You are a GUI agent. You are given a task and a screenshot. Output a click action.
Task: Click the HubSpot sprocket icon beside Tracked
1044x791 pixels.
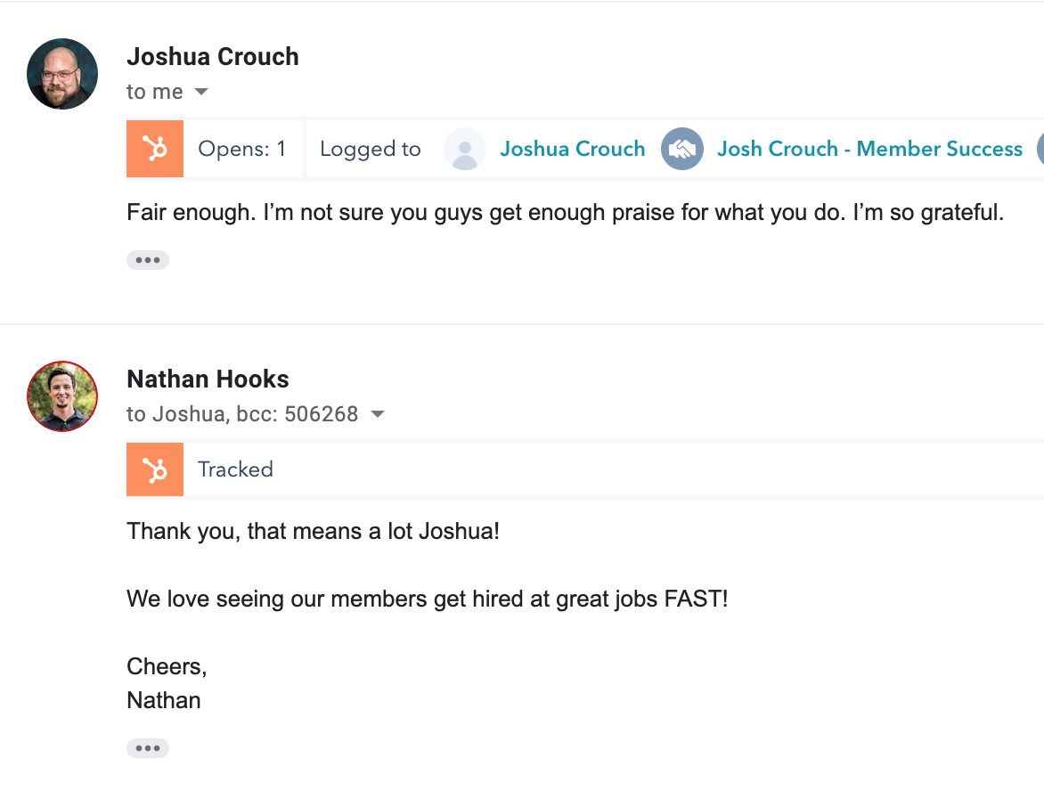click(155, 469)
